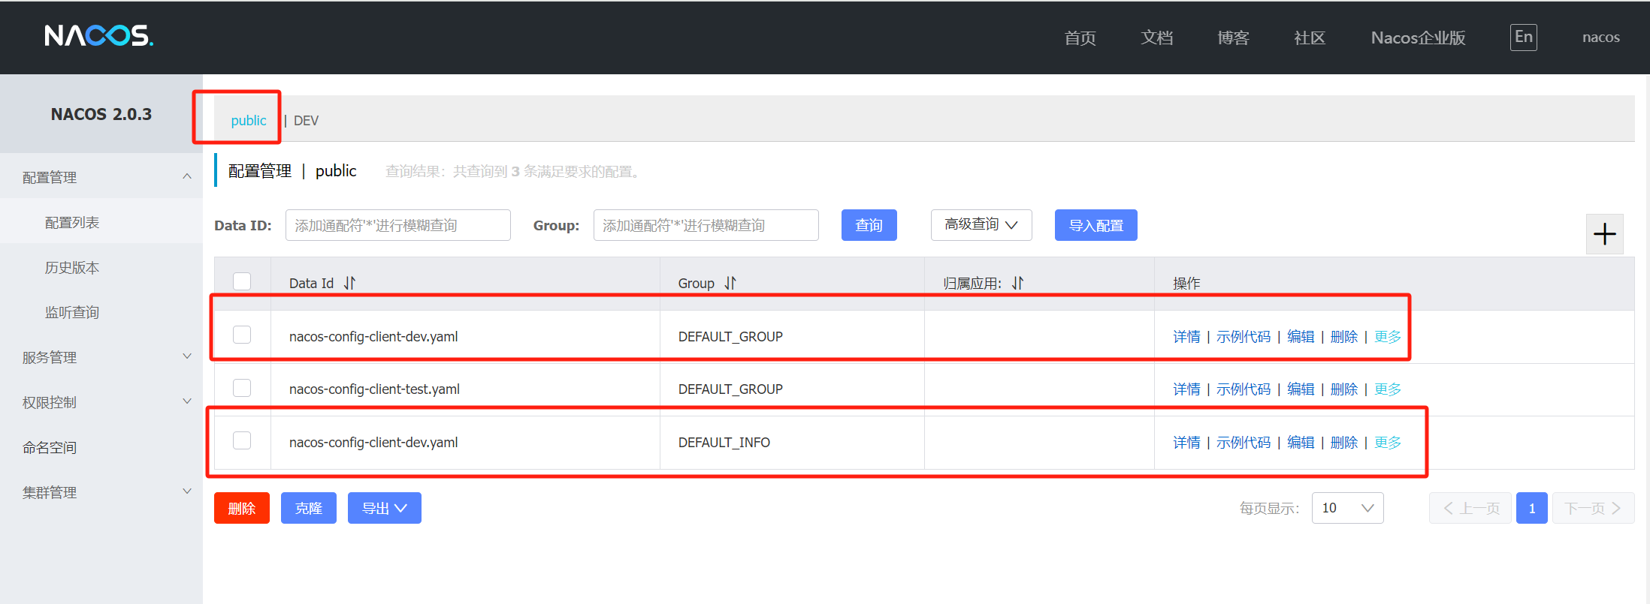Viewport: 1650px width, 604px height.
Task: Open the 导出 dropdown button
Action: click(385, 508)
